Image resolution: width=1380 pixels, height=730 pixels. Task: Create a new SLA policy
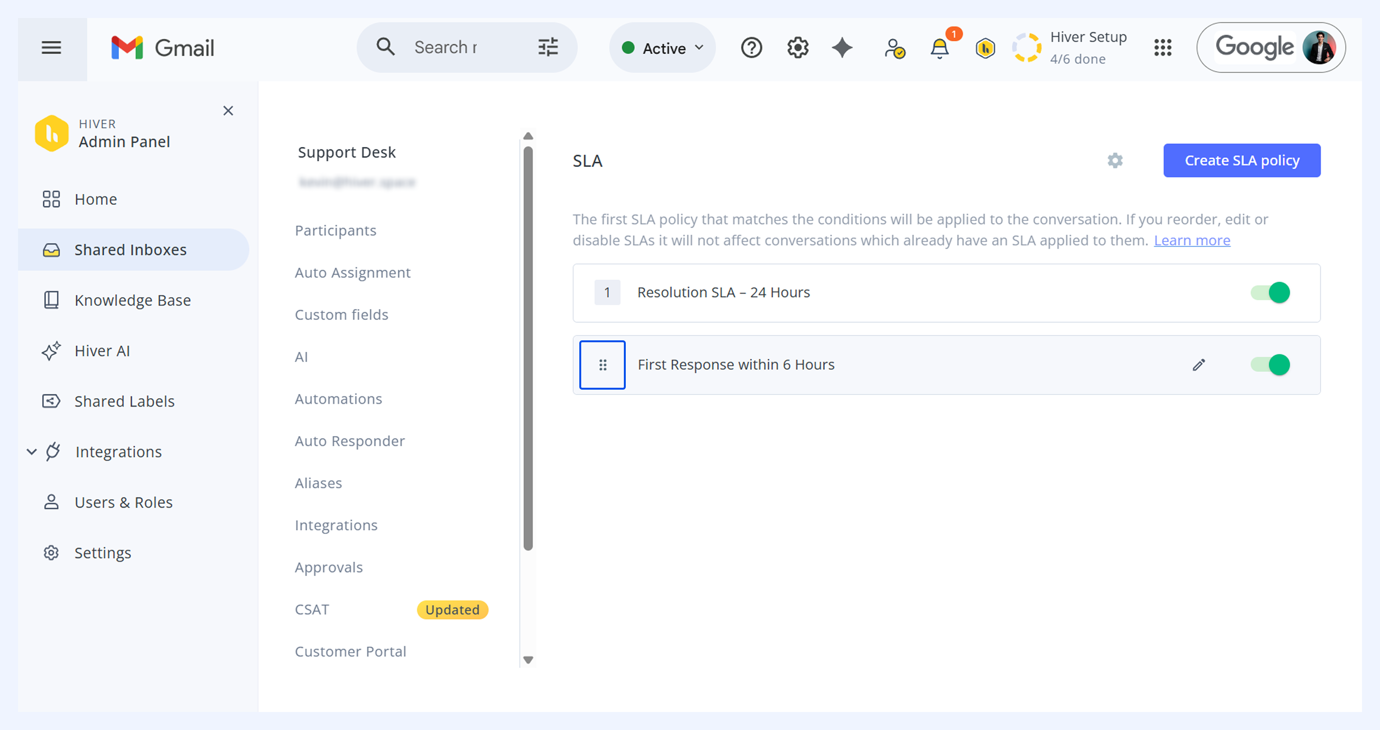(x=1242, y=160)
